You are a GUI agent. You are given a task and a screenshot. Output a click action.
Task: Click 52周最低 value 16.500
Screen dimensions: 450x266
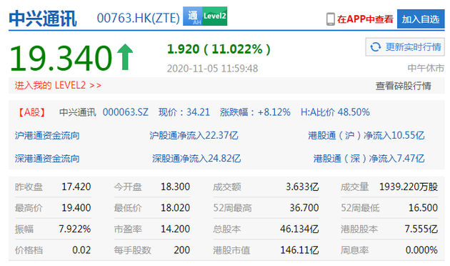coord(423,207)
